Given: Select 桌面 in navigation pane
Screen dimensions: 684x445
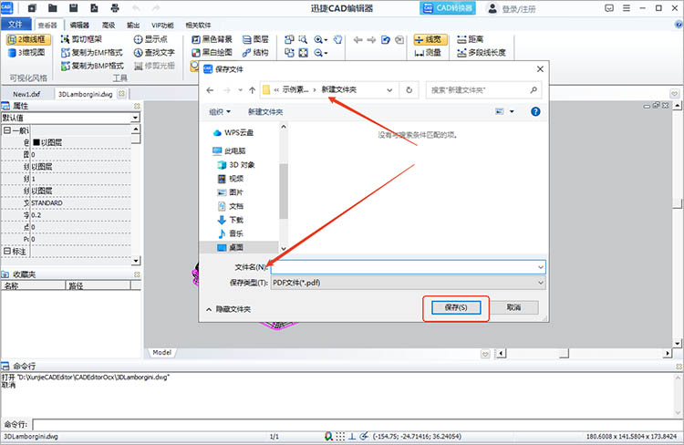Looking at the screenshot, I should click(x=231, y=247).
